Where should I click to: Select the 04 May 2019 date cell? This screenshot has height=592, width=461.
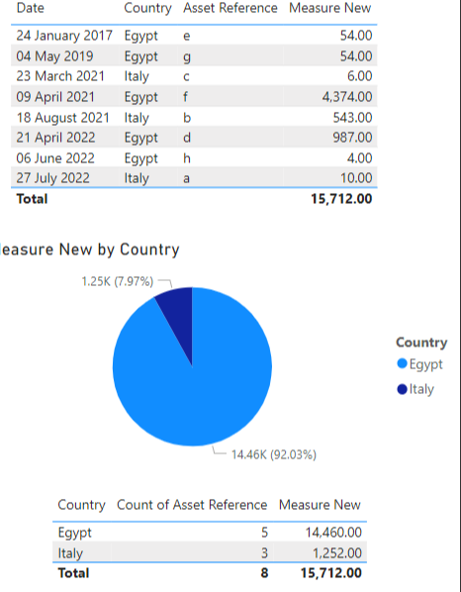54,56
